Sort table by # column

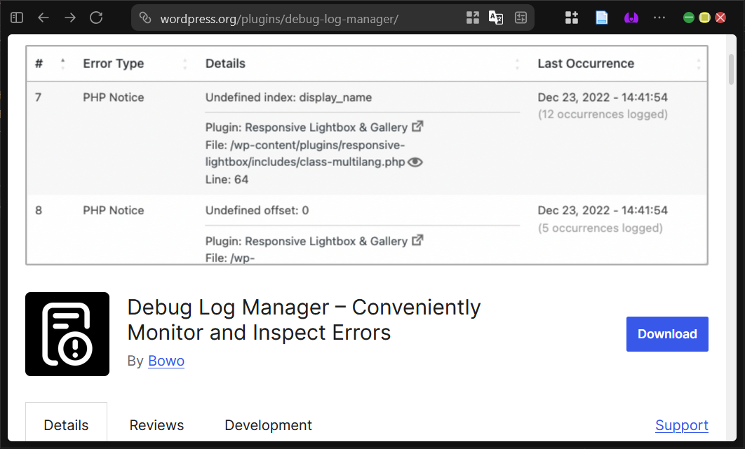62,64
